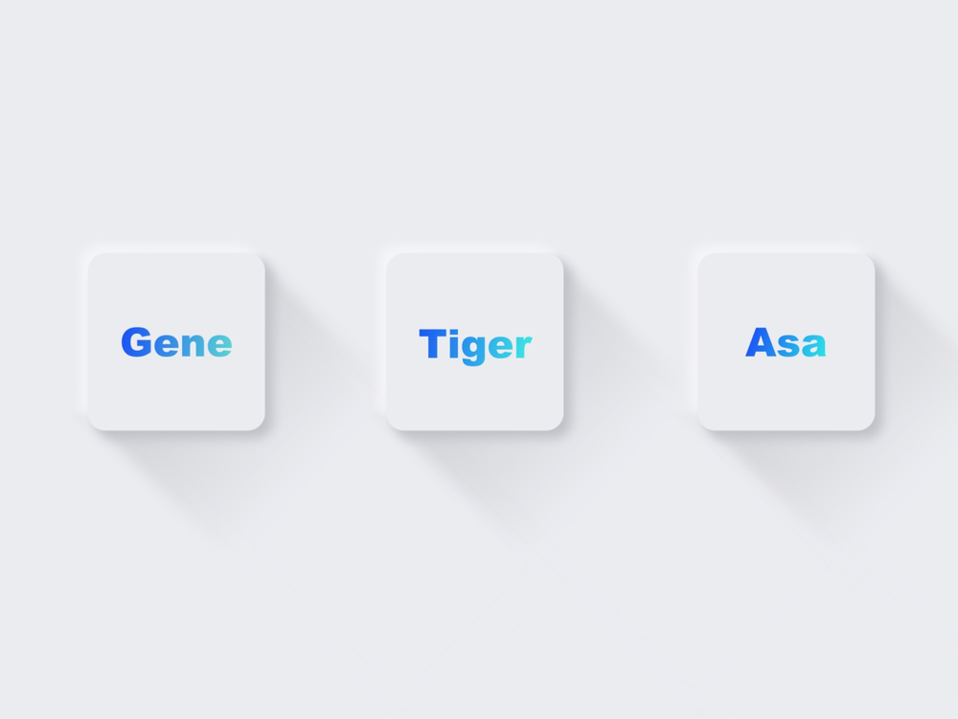Image resolution: width=958 pixels, height=719 pixels.
Task: Click the final lowercase a in Asa
Action: coord(814,345)
